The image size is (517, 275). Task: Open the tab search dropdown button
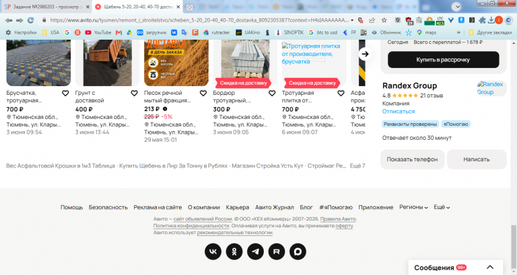[x=456, y=7]
